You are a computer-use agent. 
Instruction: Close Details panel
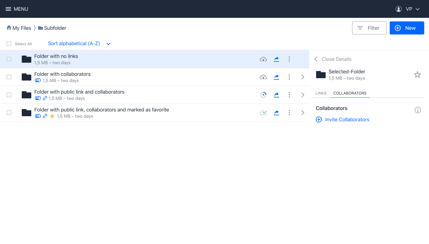(x=333, y=59)
